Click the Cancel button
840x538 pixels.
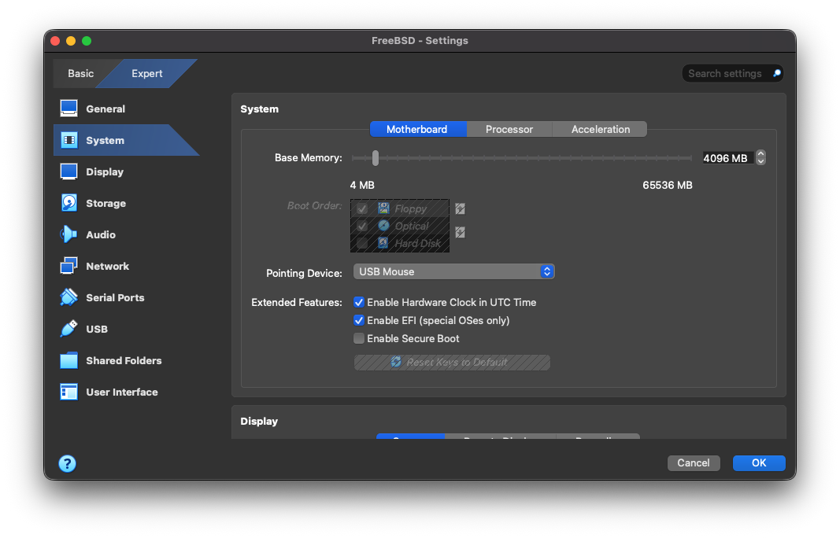click(x=694, y=463)
